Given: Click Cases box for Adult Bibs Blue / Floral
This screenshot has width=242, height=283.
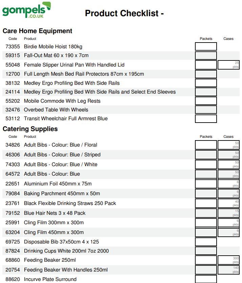Looking at the screenshot, I should tap(228, 145).
